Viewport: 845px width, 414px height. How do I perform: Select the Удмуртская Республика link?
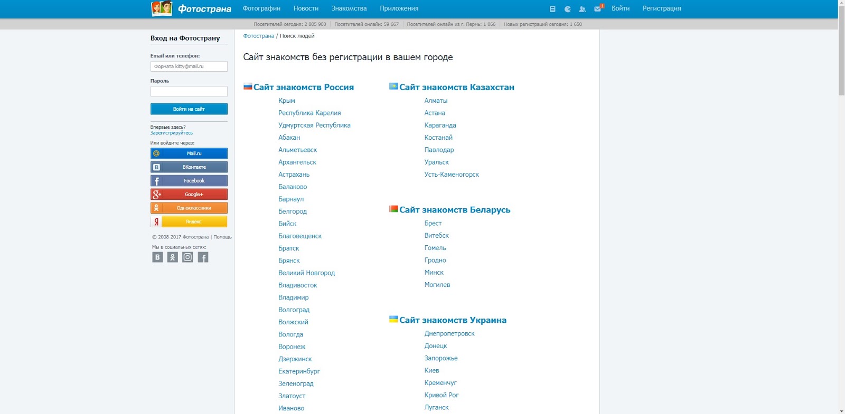coord(314,125)
